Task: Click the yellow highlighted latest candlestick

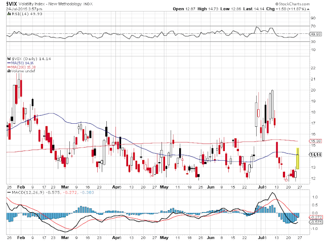Action: tap(298, 158)
